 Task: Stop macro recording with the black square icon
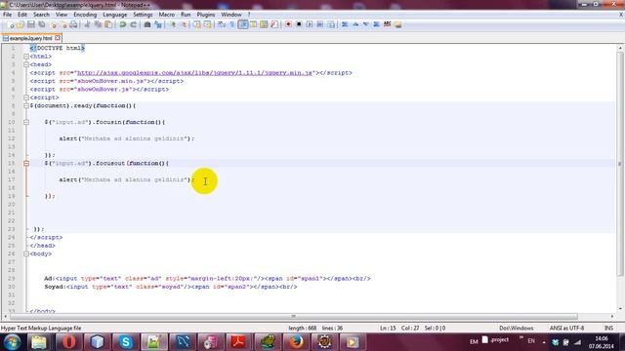point(299,24)
